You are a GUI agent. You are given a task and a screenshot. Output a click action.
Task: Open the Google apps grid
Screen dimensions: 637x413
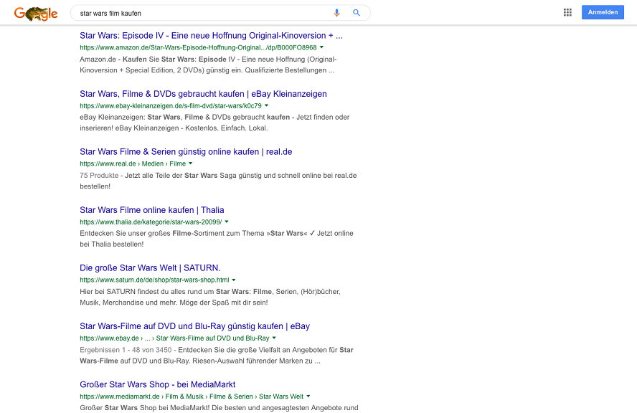tap(567, 13)
